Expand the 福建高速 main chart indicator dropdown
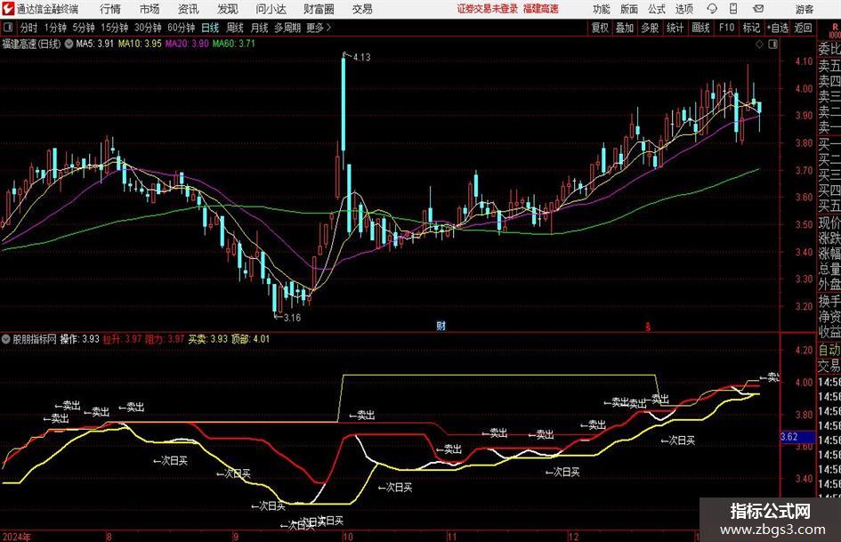Screen dimensions: 841x542 pyautogui.click(x=69, y=44)
